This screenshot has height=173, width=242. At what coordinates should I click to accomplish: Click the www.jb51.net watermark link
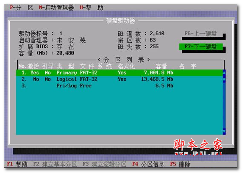tap(198, 154)
